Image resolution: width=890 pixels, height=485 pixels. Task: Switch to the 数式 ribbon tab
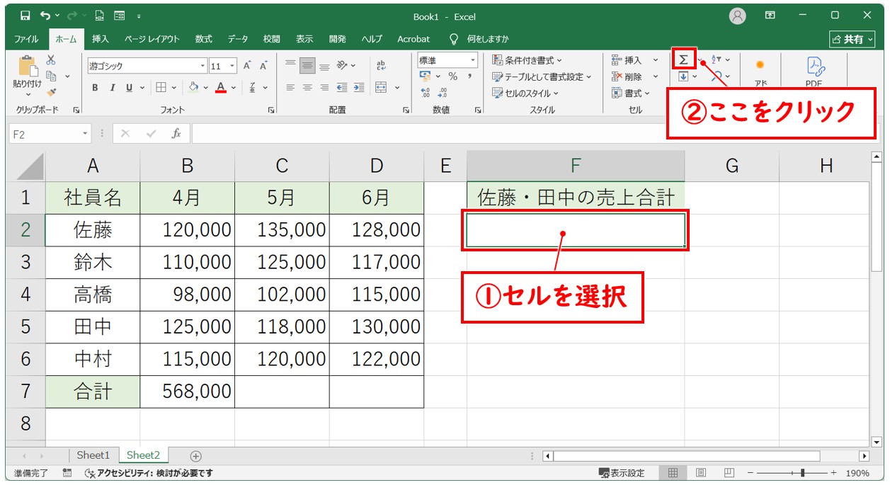[204, 39]
